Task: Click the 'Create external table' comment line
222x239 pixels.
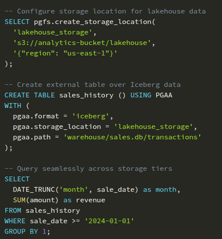Action: (93, 84)
